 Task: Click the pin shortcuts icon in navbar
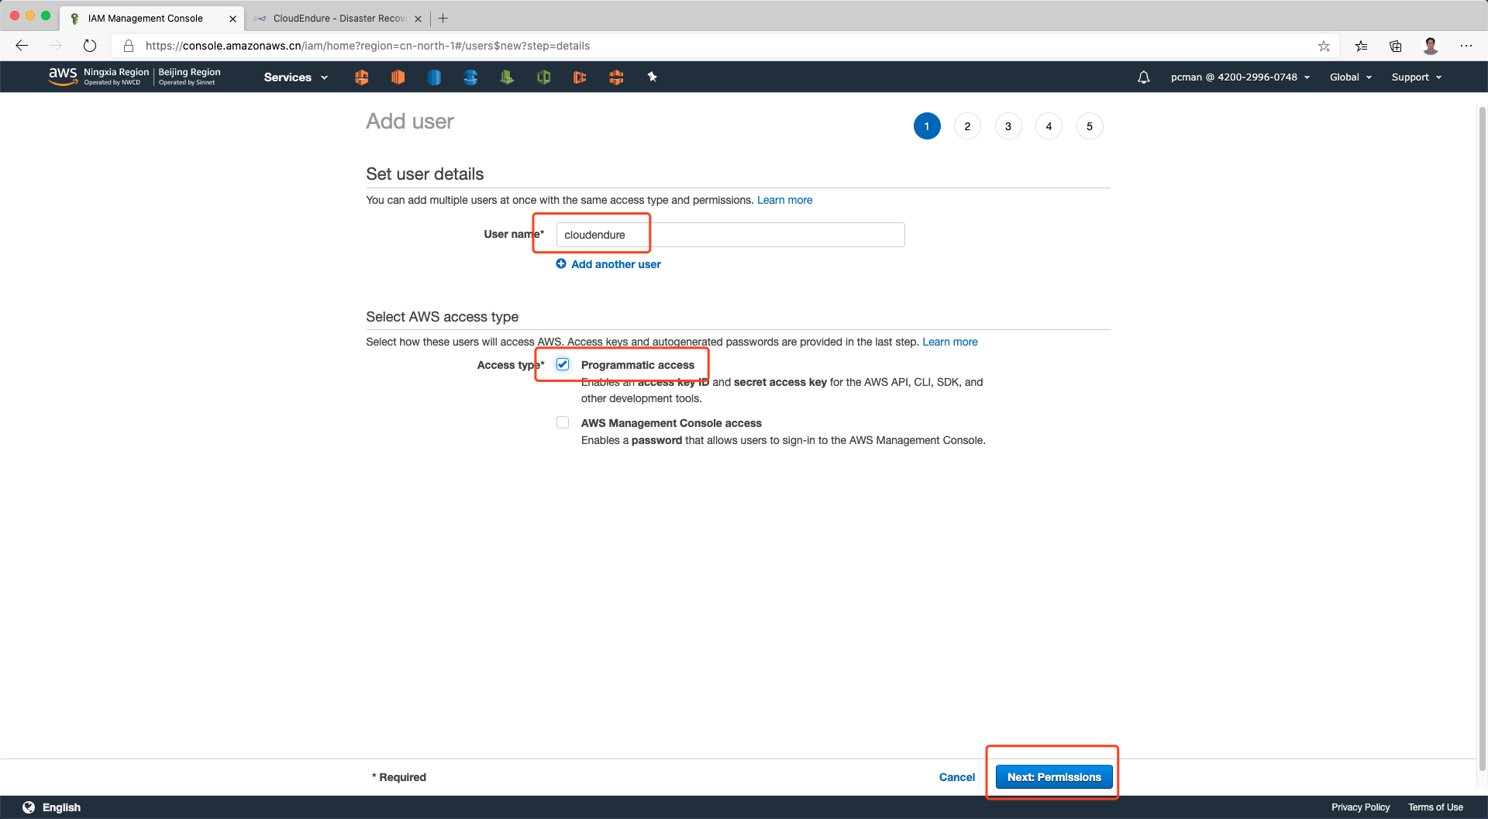[652, 77]
